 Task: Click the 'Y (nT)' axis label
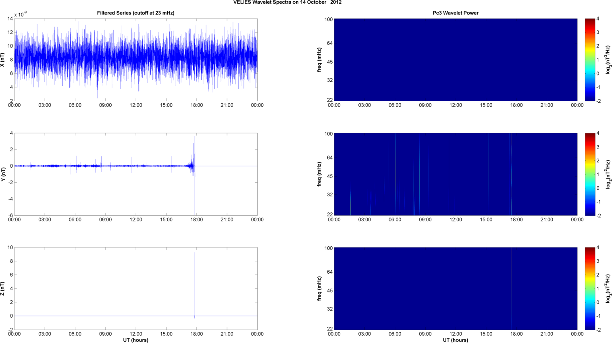pos(2,174)
